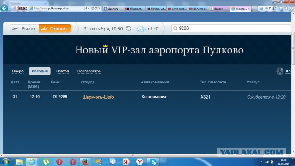Click the cloud weather icon near +1 °C

141,29
